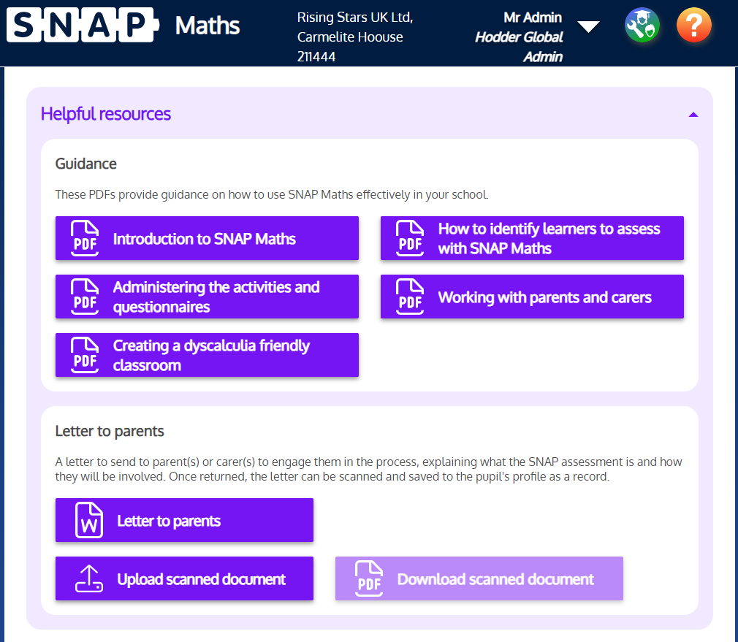Image resolution: width=738 pixels, height=642 pixels.
Task: Click Word document icon on Letter to parents
Action: pos(89,521)
